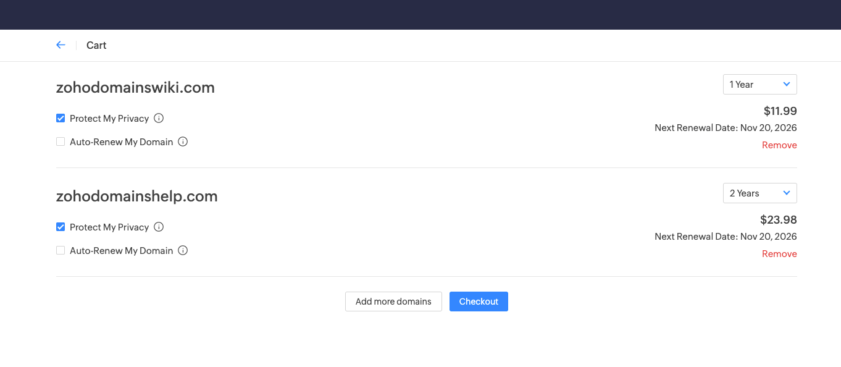
Task: Remove zohodomainshelp.com from the cart
Action: click(779, 254)
